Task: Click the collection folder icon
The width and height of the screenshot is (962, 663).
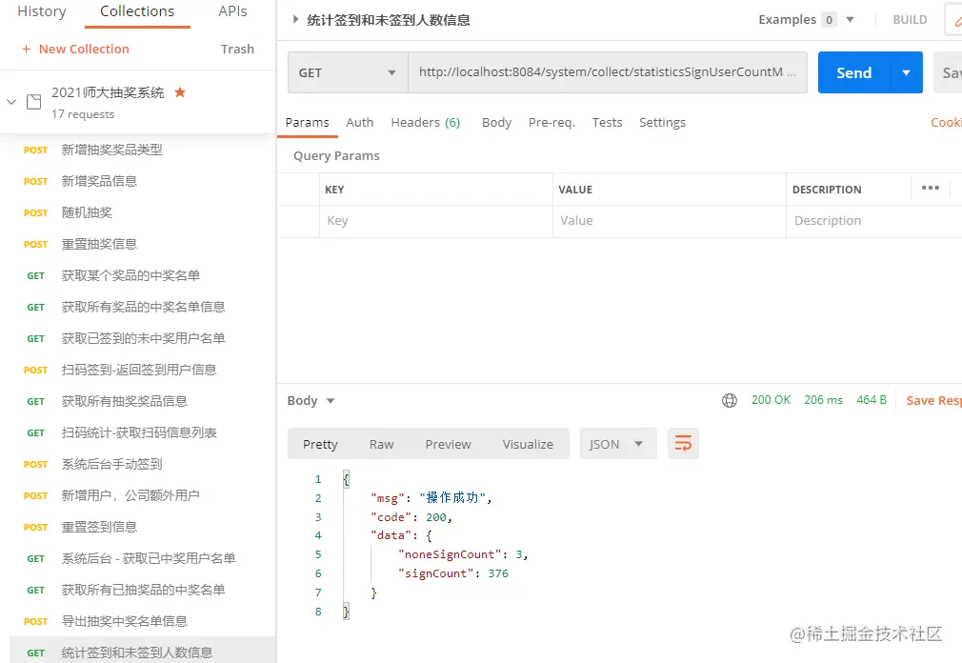Action: [x=33, y=102]
